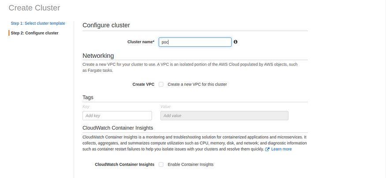Click the Tags section heading

pyautogui.click(x=88, y=97)
